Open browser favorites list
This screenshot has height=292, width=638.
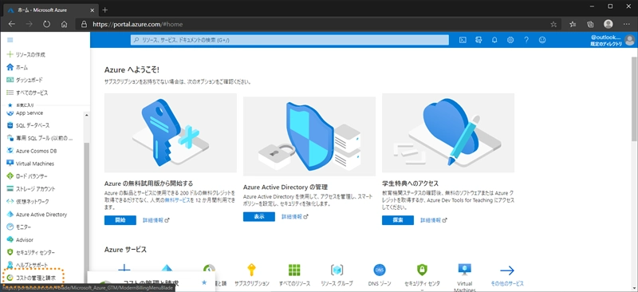[x=573, y=24]
